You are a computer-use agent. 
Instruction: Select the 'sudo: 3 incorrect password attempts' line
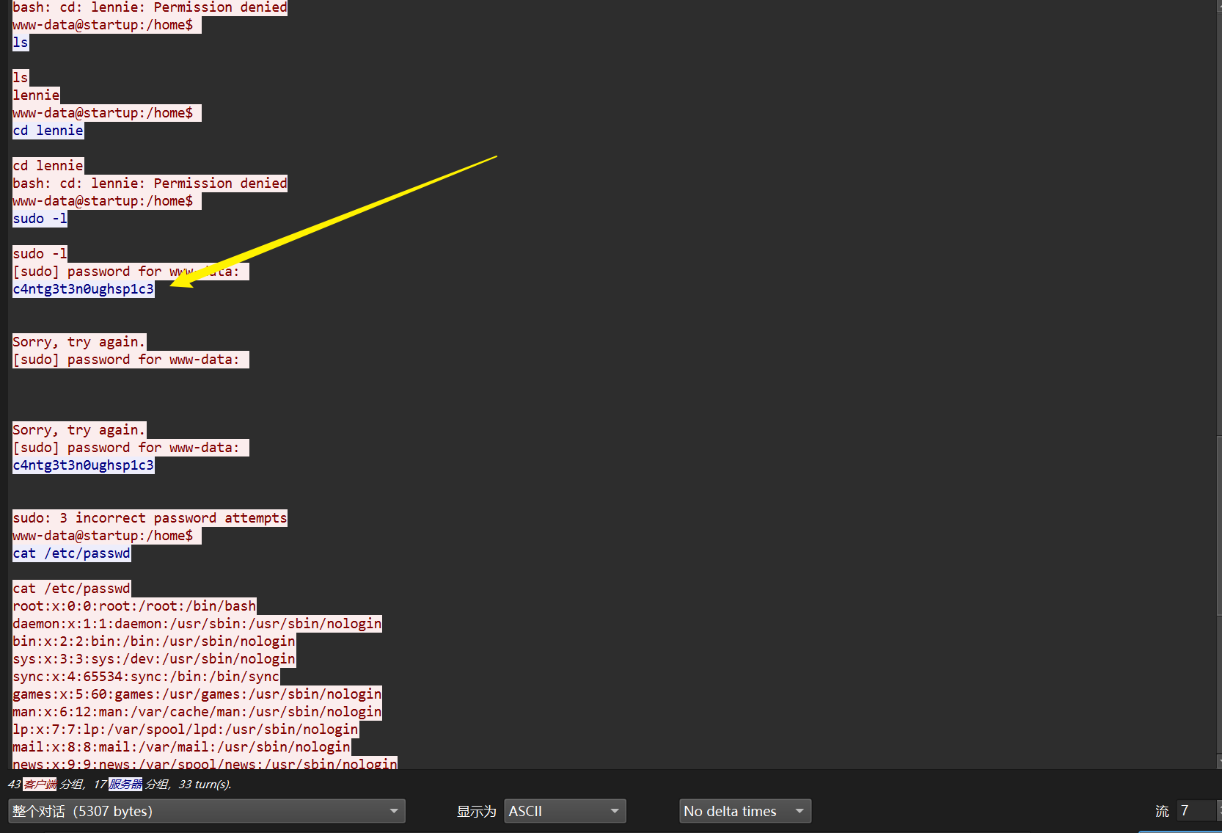click(x=150, y=518)
